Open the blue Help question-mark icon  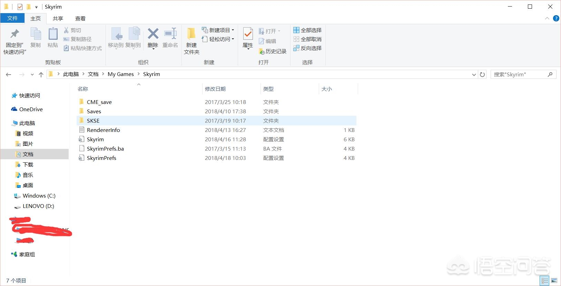coord(556,18)
